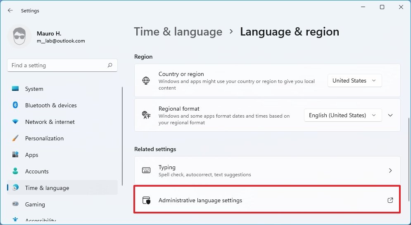Click the Personalization paintbrush icon
This screenshot has height=225, width=411.
pyautogui.click(x=16, y=138)
